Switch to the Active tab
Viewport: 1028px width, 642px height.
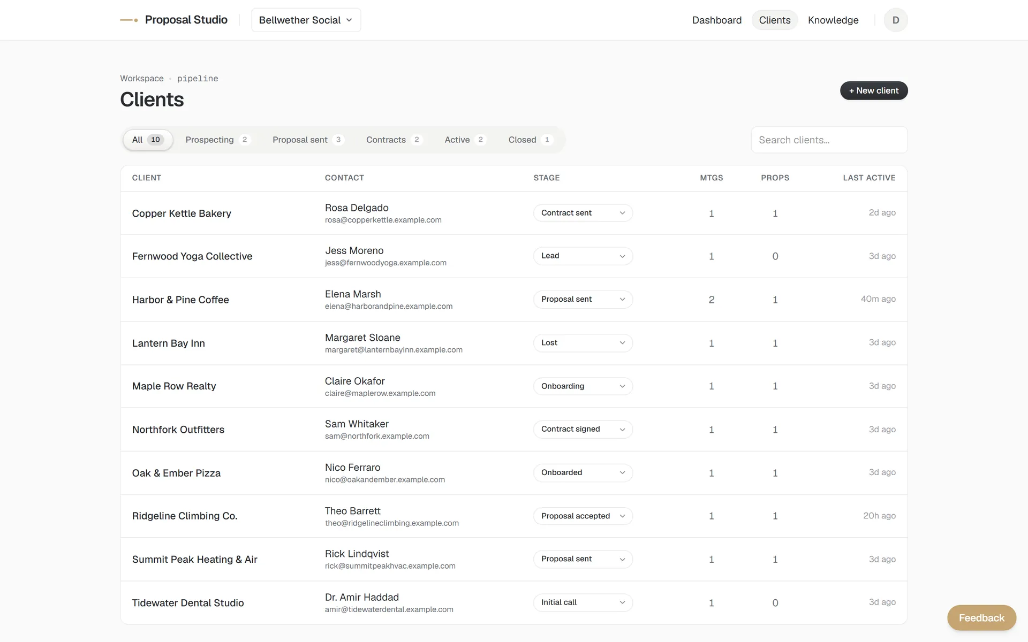click(465, 140)
